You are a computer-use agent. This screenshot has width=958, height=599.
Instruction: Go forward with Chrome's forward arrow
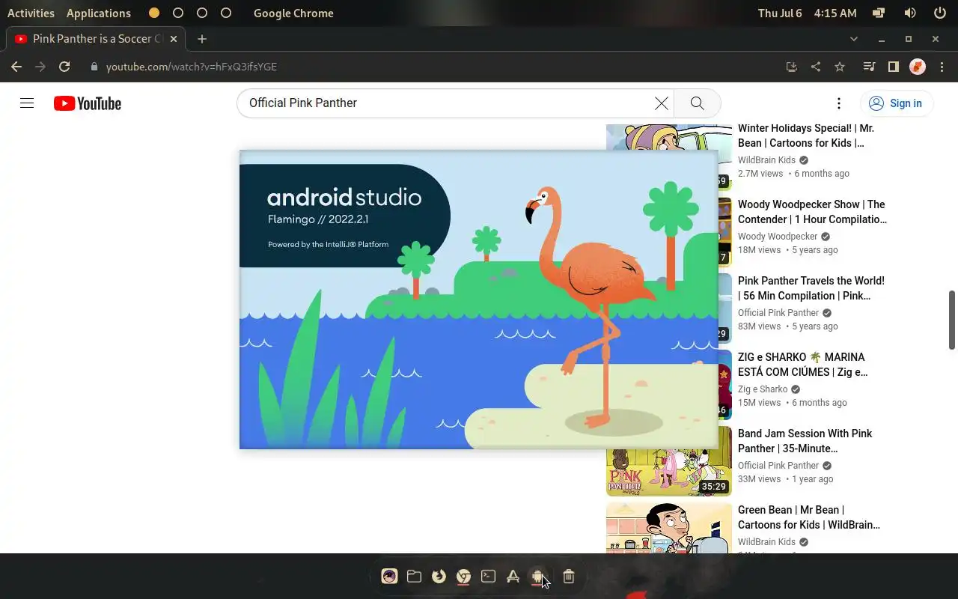[40, 67]
